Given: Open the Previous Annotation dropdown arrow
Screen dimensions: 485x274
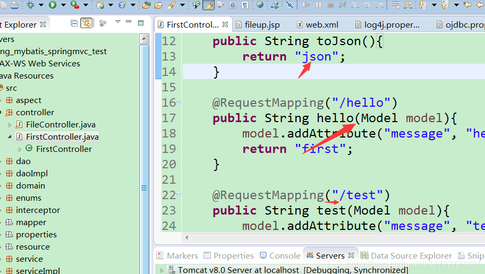Looking at the screenshot, I should (456, 5).
